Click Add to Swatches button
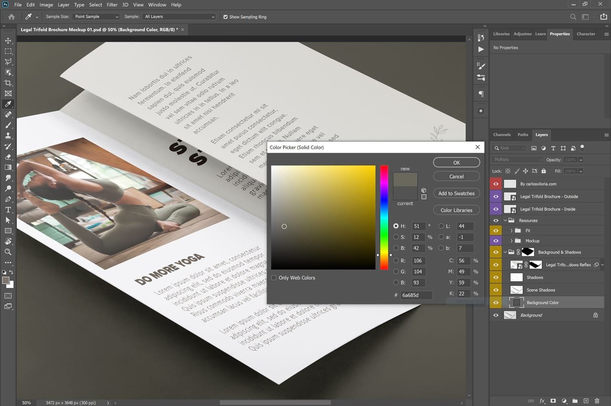 coord(456,193)
